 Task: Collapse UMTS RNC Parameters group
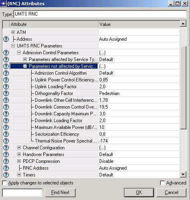(13, 46)
